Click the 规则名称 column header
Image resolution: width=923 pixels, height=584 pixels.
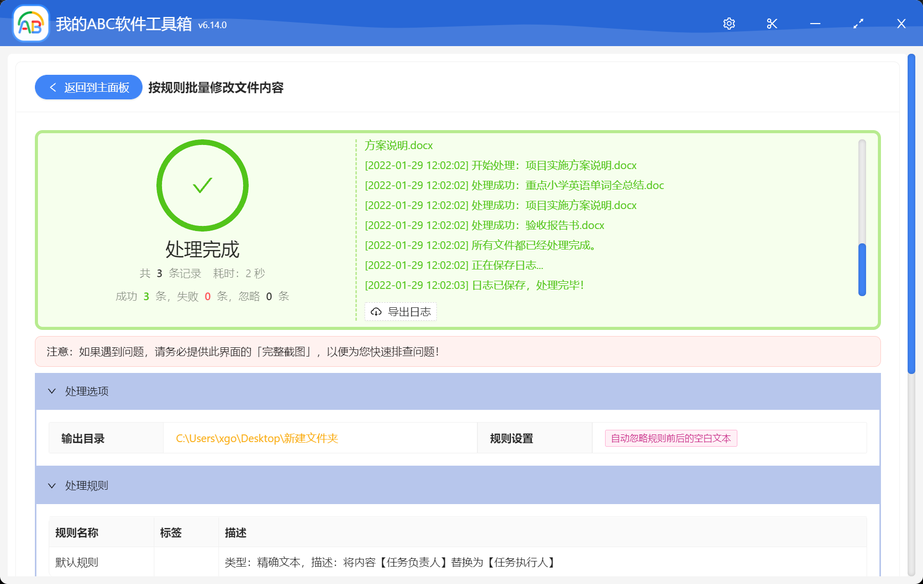(77, 533)
